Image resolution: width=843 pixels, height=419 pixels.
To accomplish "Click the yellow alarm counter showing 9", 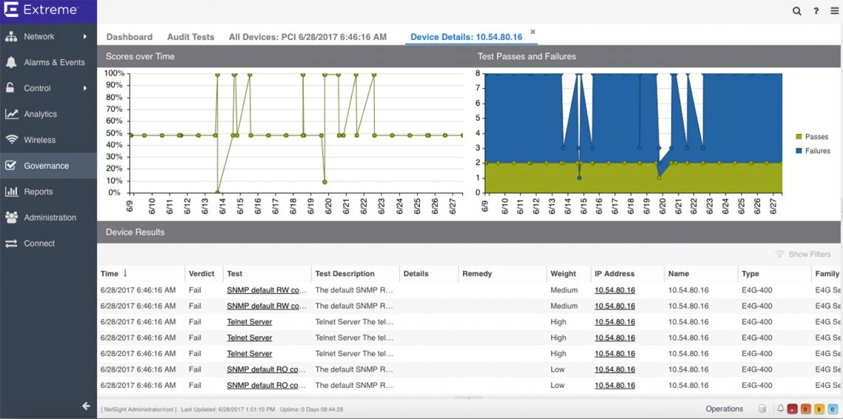I will tap(819, 409).
